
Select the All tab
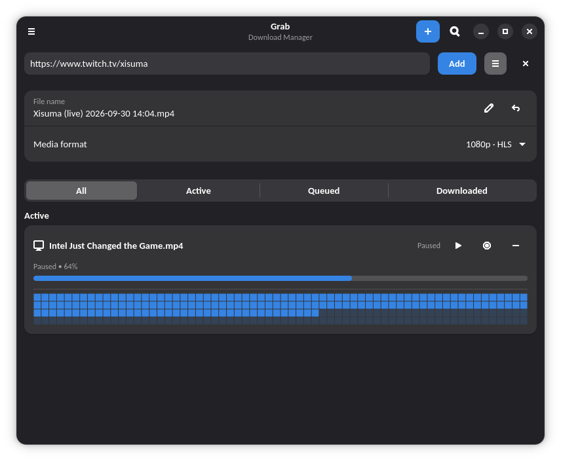(x=81, y=191)
